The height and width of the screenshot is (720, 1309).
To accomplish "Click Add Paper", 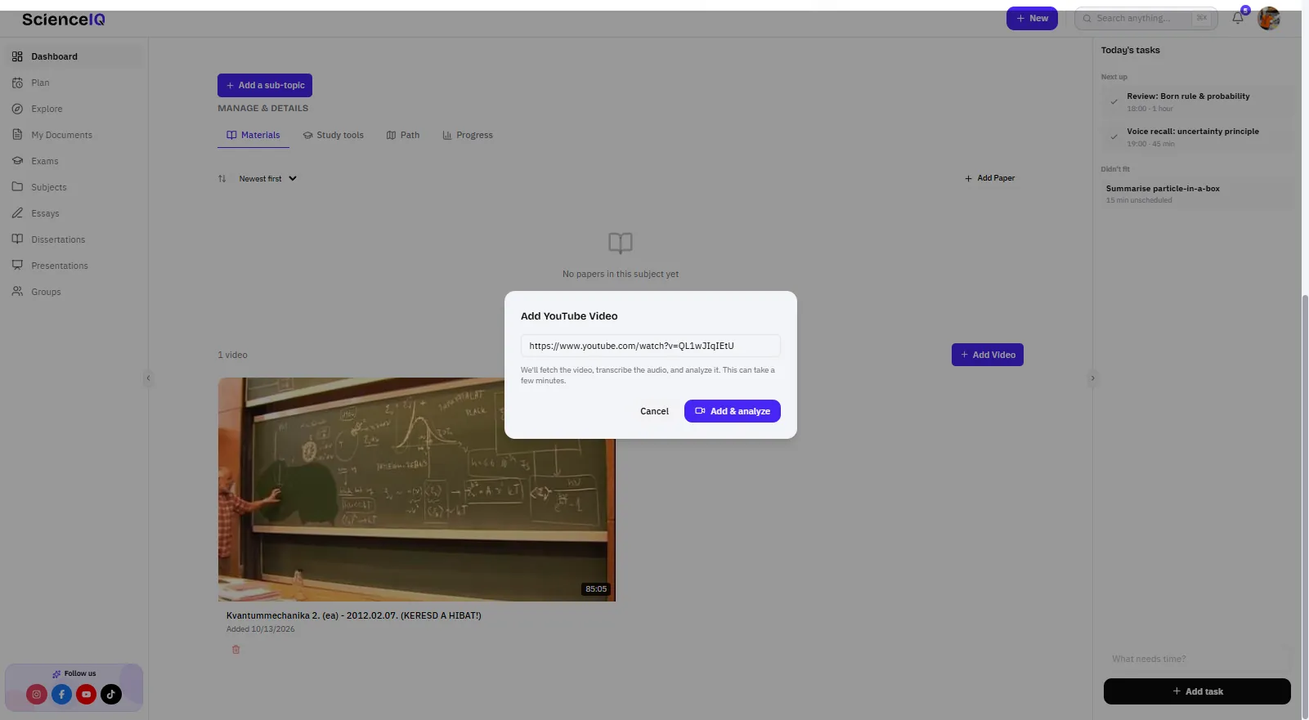I will [x=990, y=178].
